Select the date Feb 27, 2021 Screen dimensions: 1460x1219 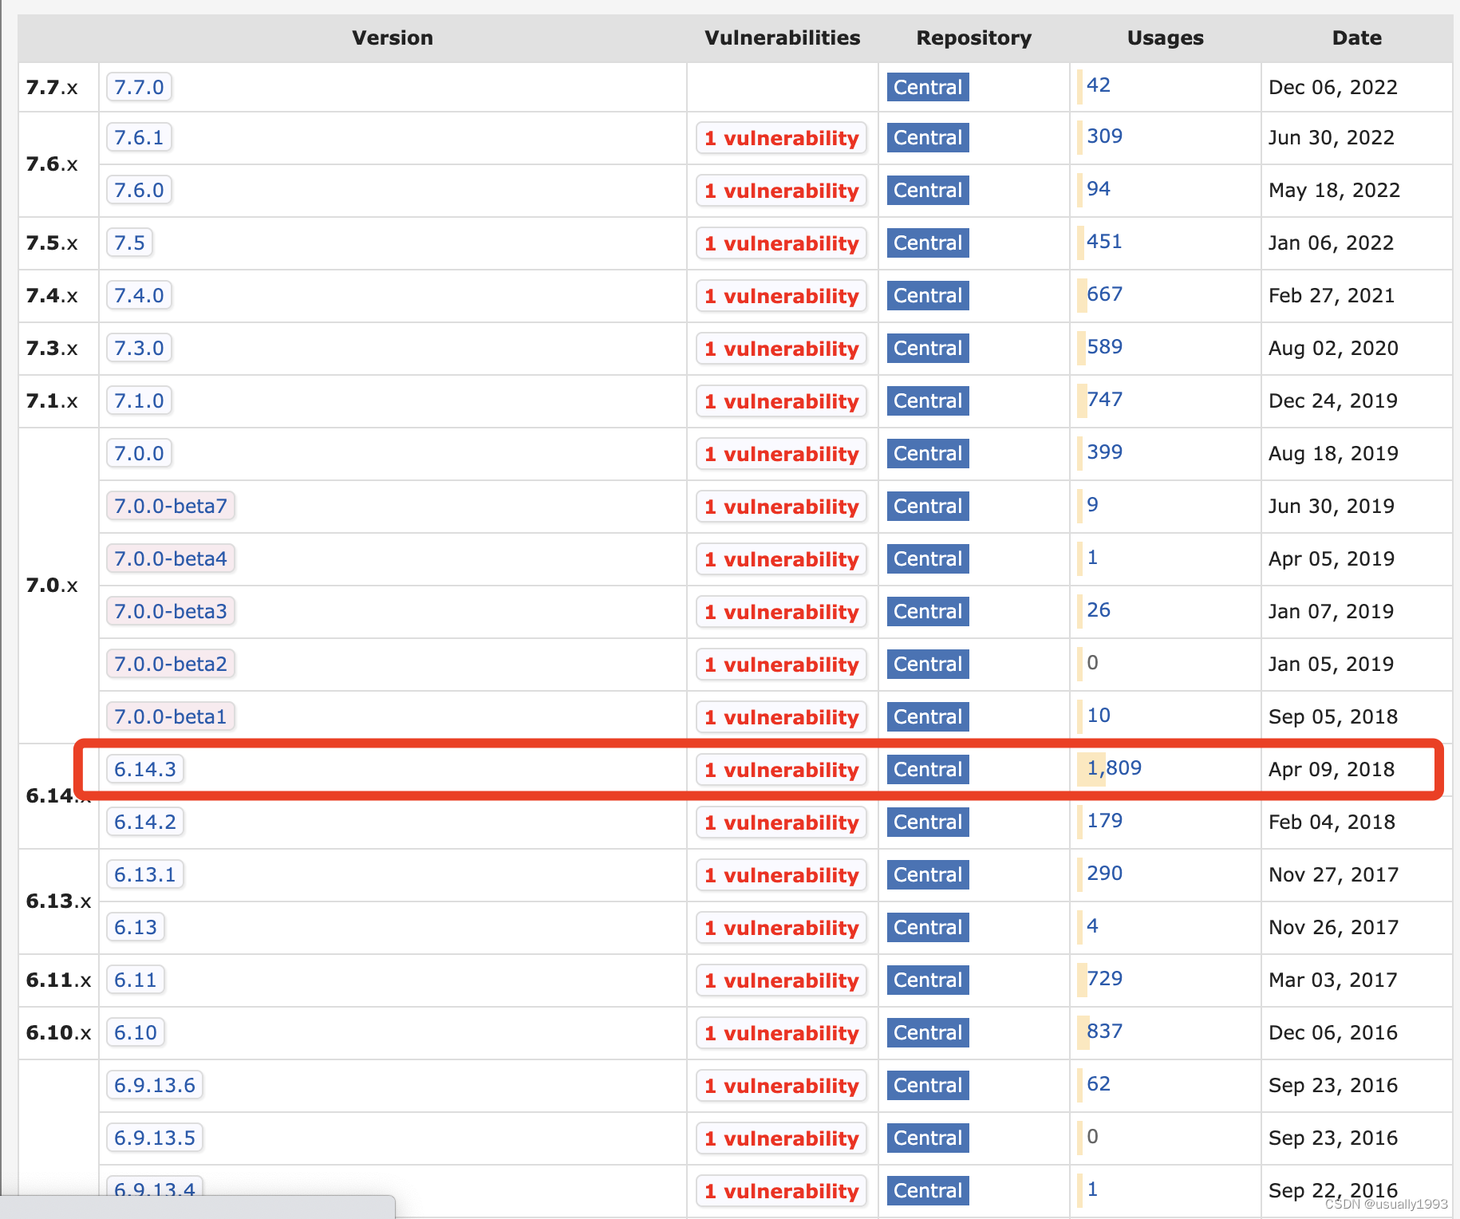pyautogui.click(x=1332, y=295)
